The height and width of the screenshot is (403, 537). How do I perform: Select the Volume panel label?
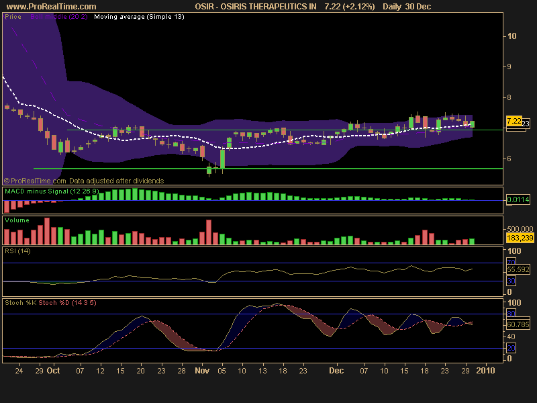(17, 220)
